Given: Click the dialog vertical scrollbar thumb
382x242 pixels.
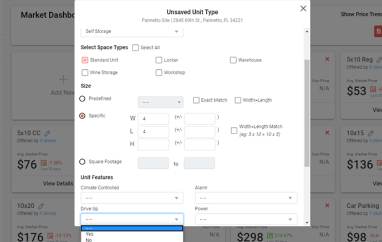Looking at the screenshot, I should pyautogui.click(x=307, y=113).
